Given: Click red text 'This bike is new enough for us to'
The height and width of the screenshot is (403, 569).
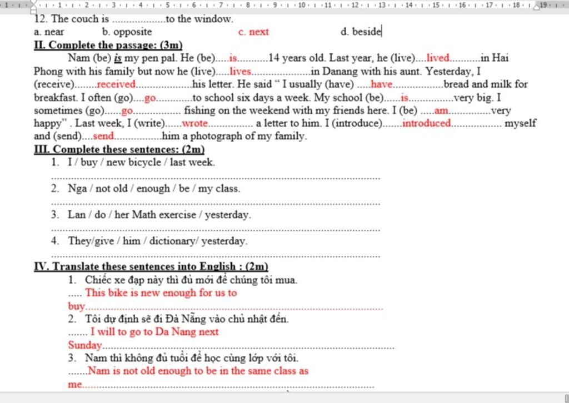Looking at the screenshot, I should [161, 293].
